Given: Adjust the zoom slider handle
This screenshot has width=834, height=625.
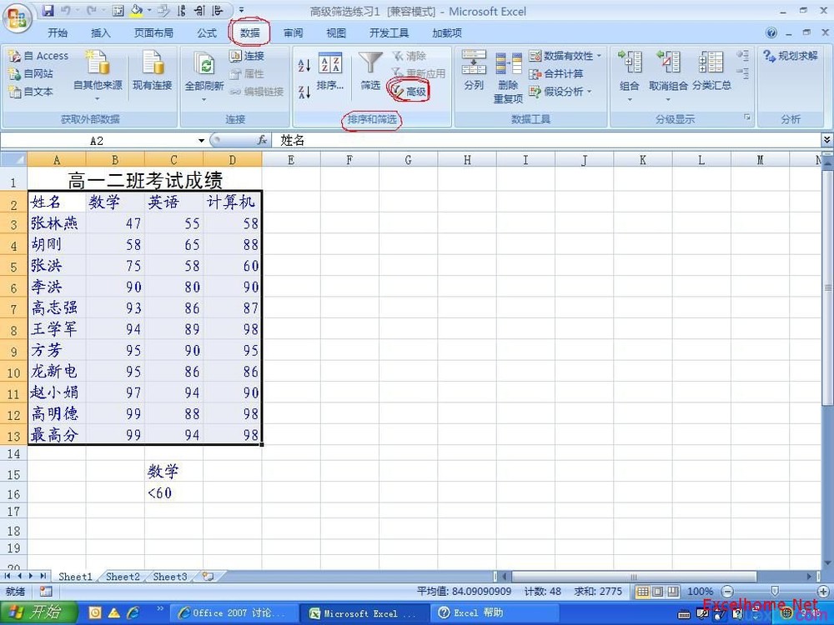Looking at the screenshot, I should 775,592.
